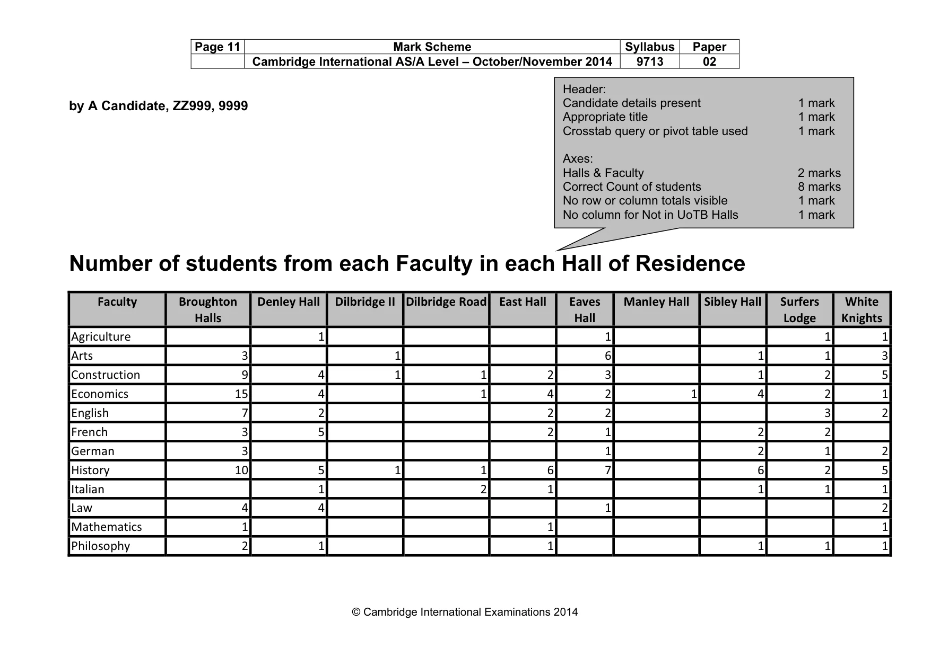931x657 pixels.
Task: Click Construction Broughton Halls value '9'
Action: click(245, 375)
